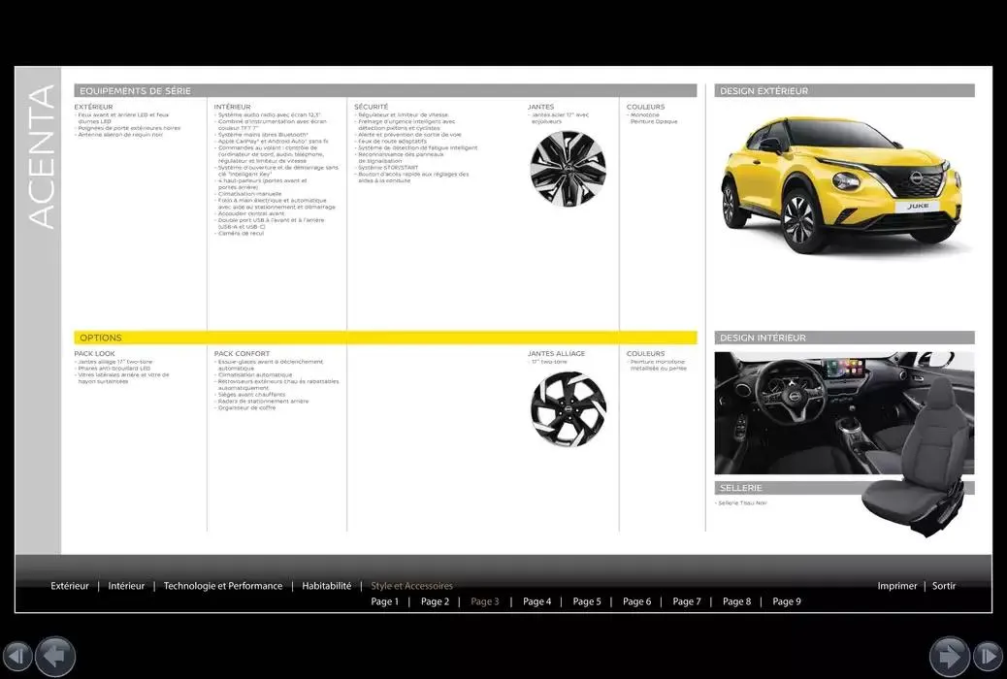This screenshot has height=679, width=1007.
Task: Go to Page 9
Action: [x=787, y=601]
